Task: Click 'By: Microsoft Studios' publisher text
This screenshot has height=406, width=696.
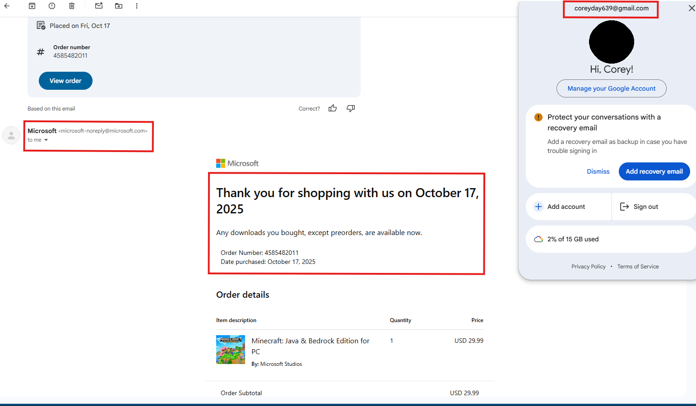Action: click(277, 364)
